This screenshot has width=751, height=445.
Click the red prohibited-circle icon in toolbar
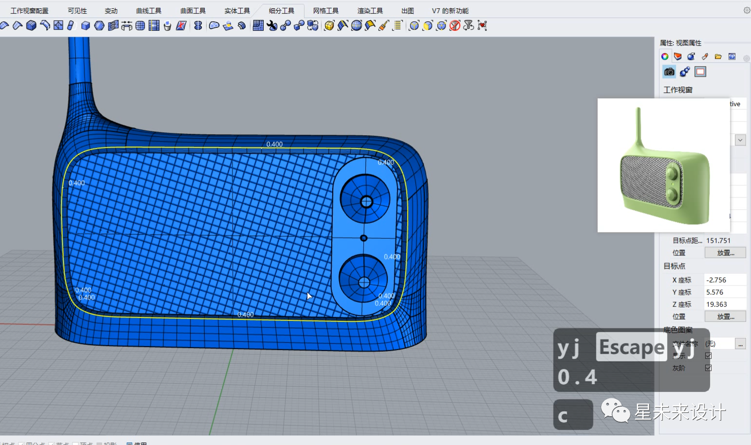pyautogui.click(x=455, y=25)
